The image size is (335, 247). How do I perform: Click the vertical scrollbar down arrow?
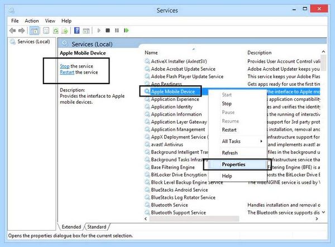323,212
